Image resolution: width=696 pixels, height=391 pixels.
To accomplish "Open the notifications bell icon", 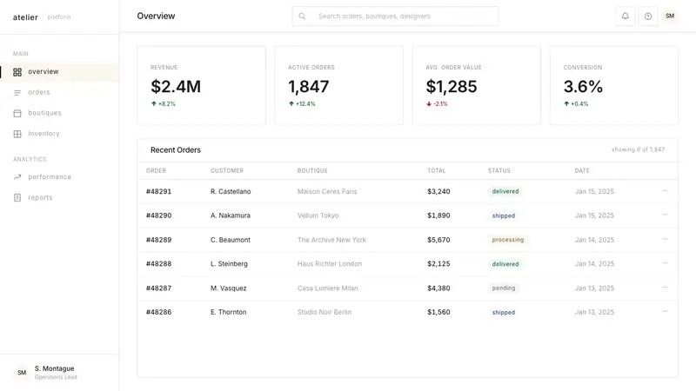I will pos(625,17).
